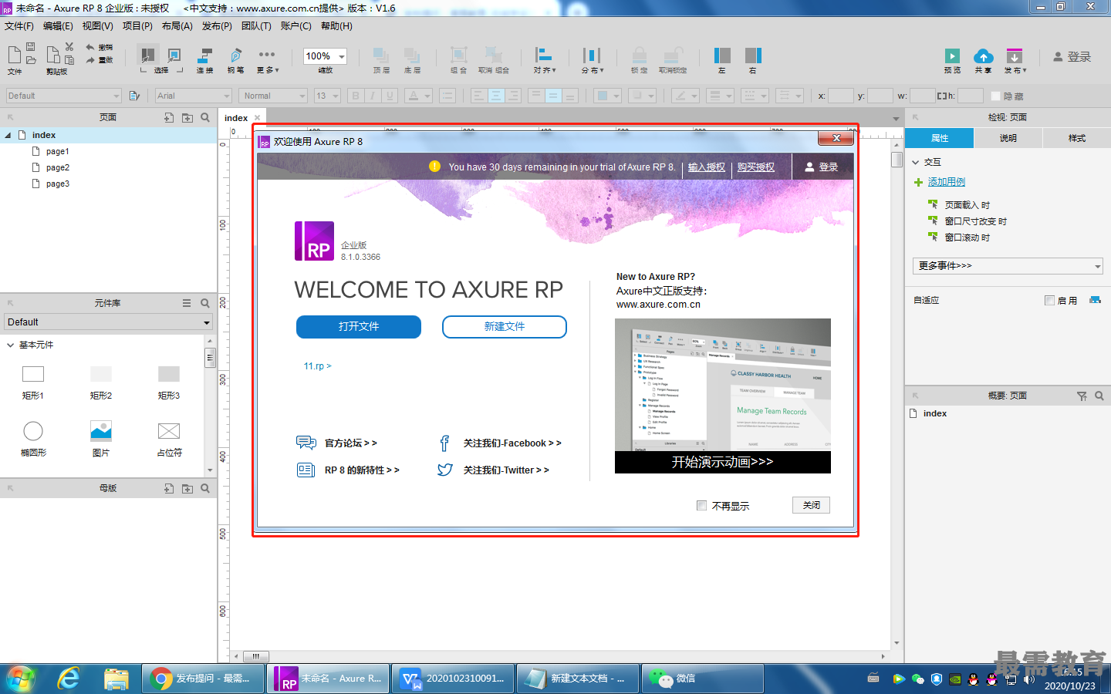Open WeChat (微信) from the taskbar
1111x694 pixels.
[x=702, y=679]
